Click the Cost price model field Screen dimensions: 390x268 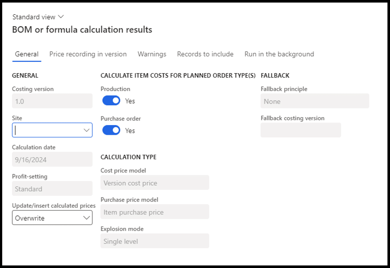pyautogui.click(x=155, y=183)
